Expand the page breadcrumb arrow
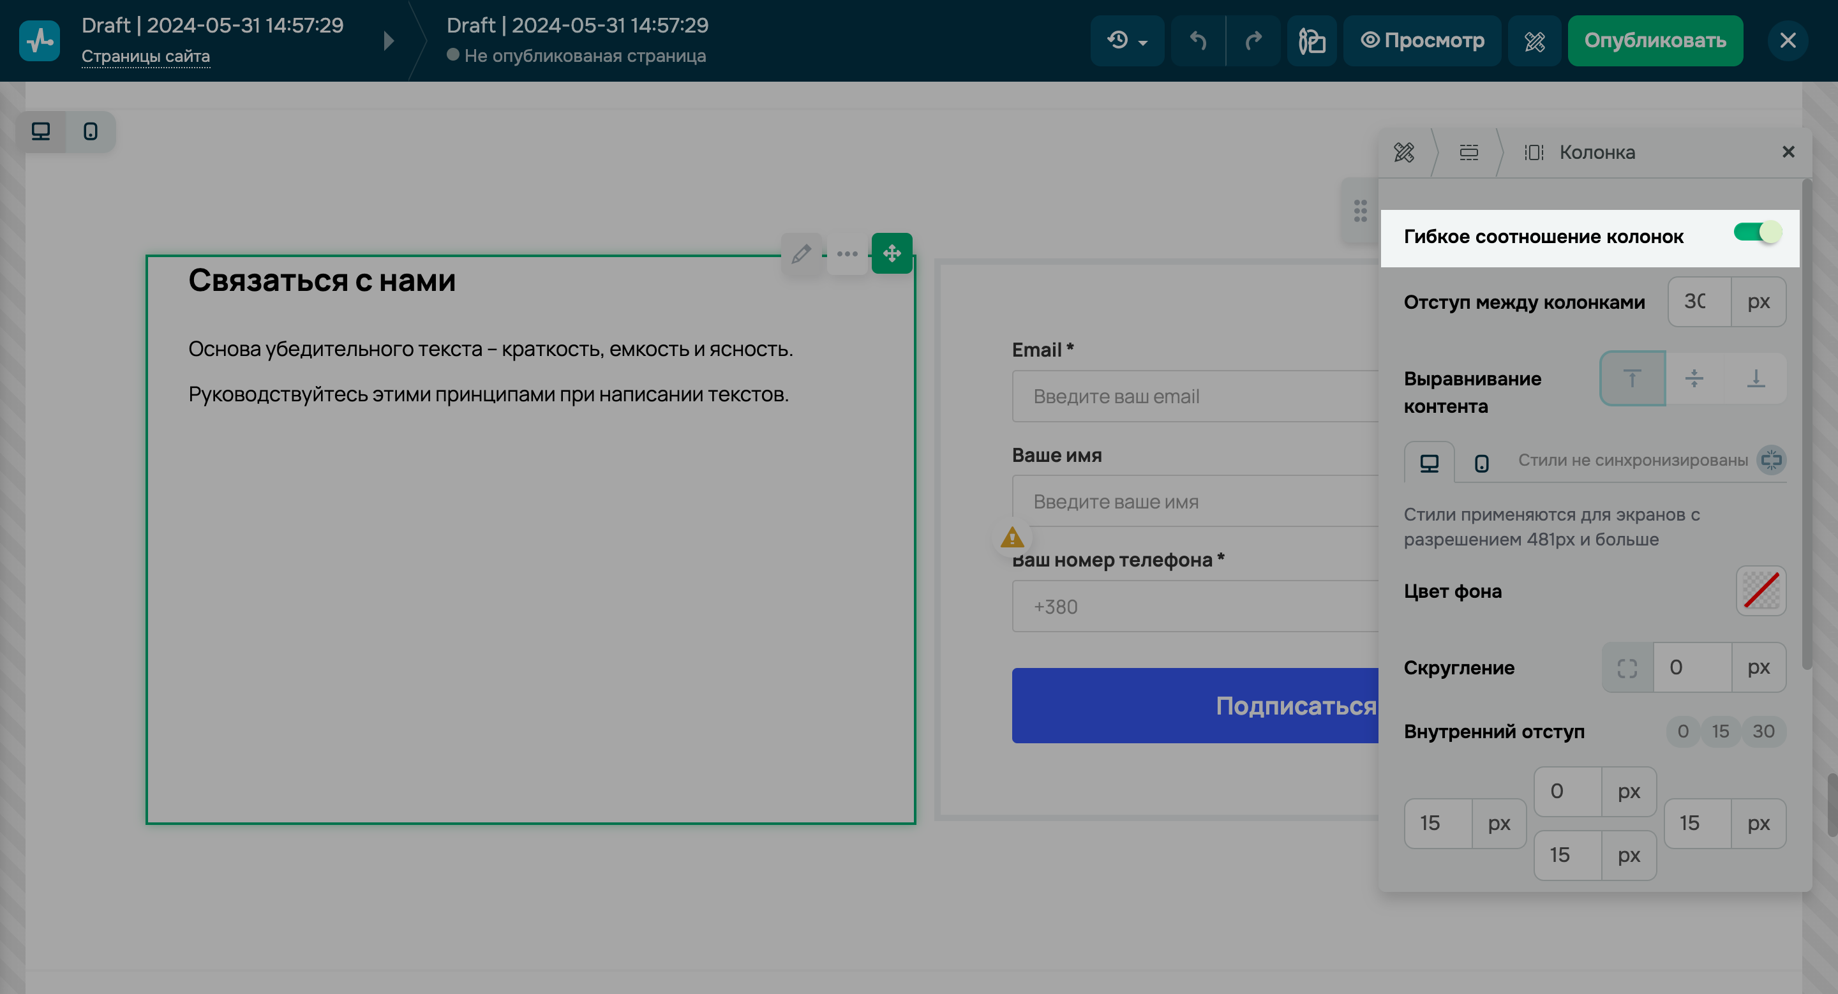Viewport: 1838px width, 994px height. point(389,41)
